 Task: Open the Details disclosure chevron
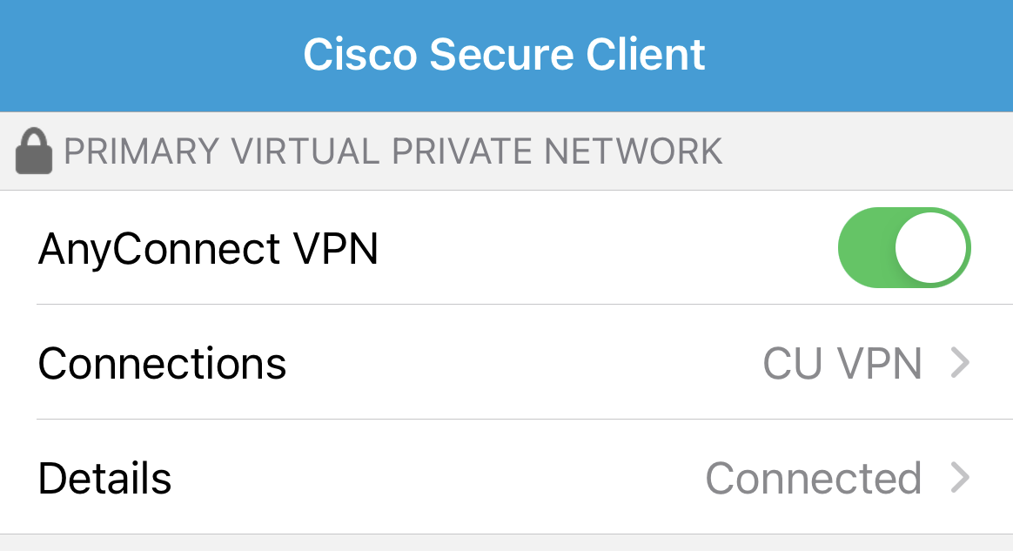(x=958, y=478)
